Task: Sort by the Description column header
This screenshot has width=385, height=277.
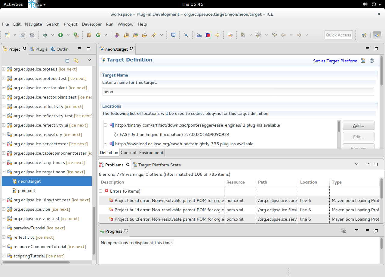Action: click(x=161, y=182)
